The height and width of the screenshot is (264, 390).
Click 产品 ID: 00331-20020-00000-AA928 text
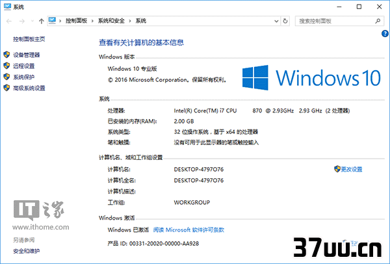pos(153,243)
